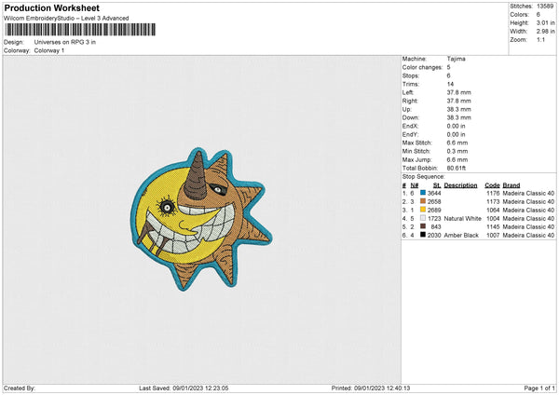Click the Stop Sequence heading
The image size is (559, 395).
422,176
